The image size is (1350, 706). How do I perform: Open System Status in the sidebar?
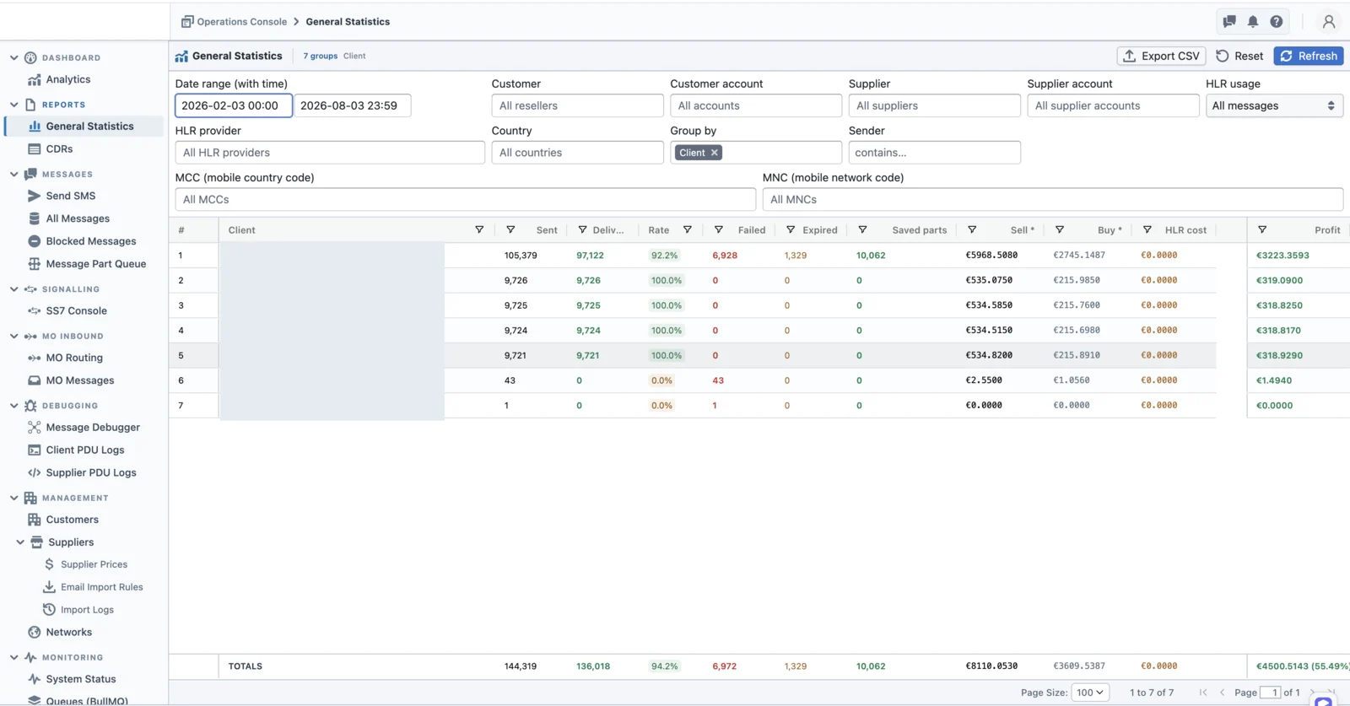tap(80, 679)
